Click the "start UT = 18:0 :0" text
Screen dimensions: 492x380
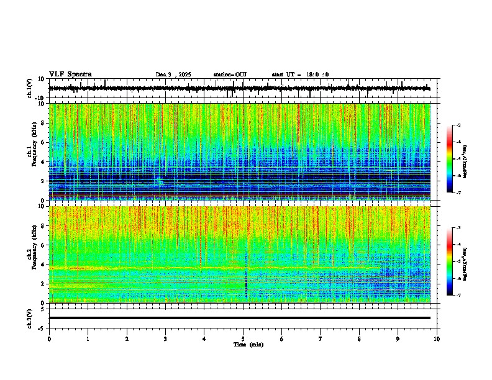click(300, 75)
